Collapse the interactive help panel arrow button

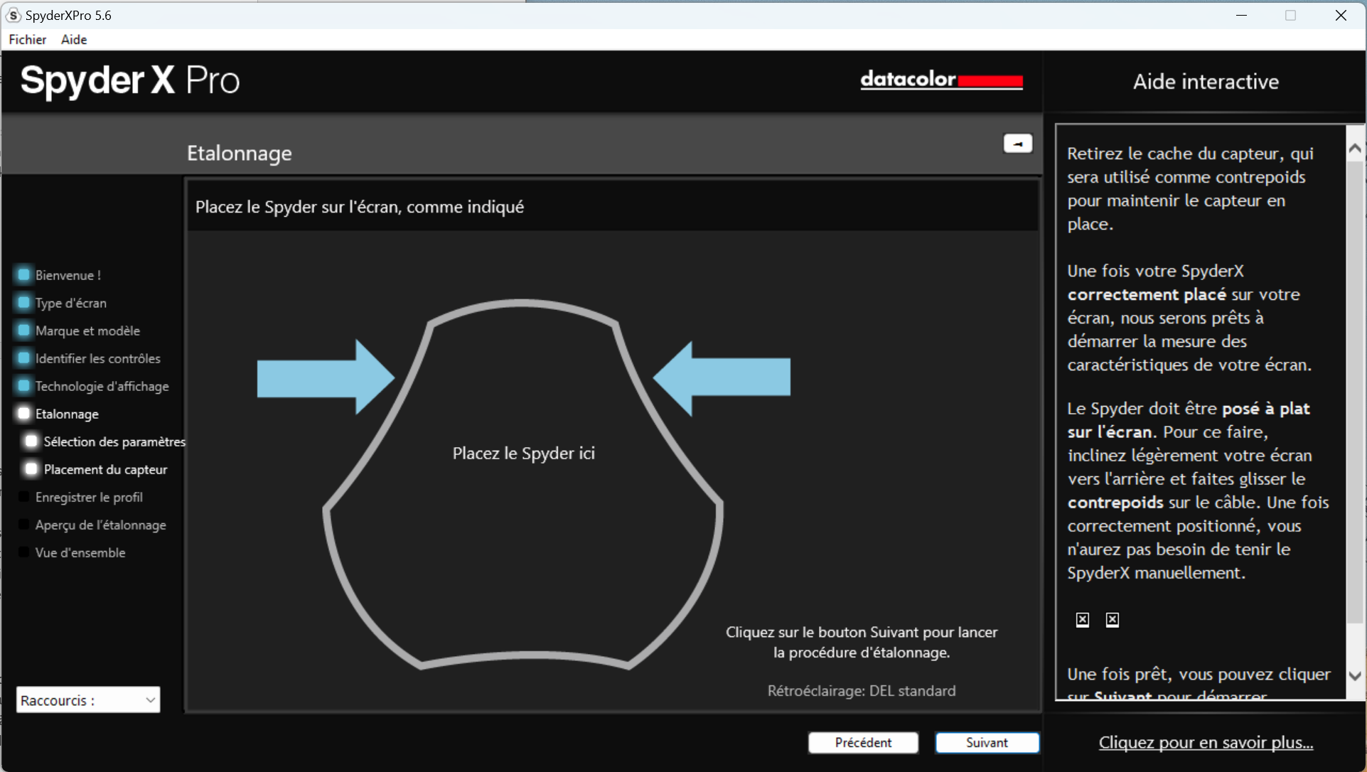(1017, 144)
